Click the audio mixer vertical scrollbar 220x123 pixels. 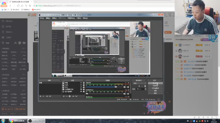pyautogui.click(x=131, y=88)
